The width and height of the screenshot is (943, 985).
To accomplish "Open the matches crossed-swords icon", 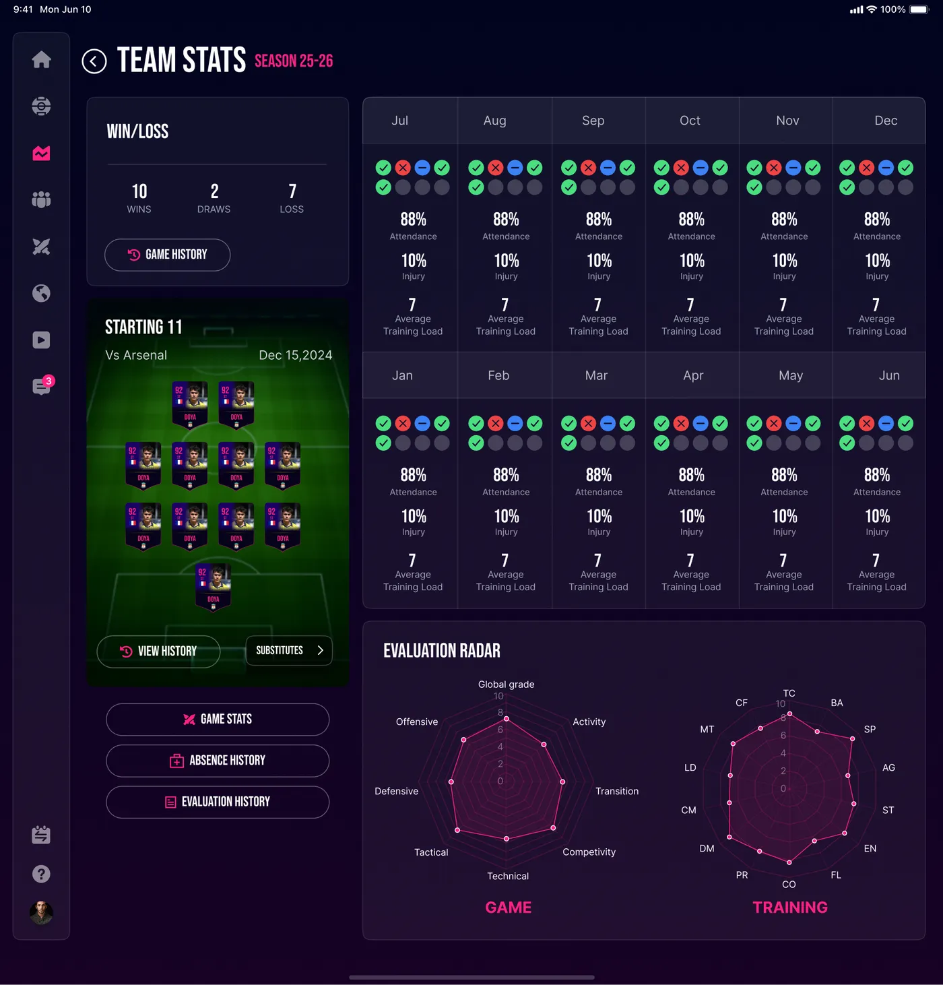I will [41, 247].
